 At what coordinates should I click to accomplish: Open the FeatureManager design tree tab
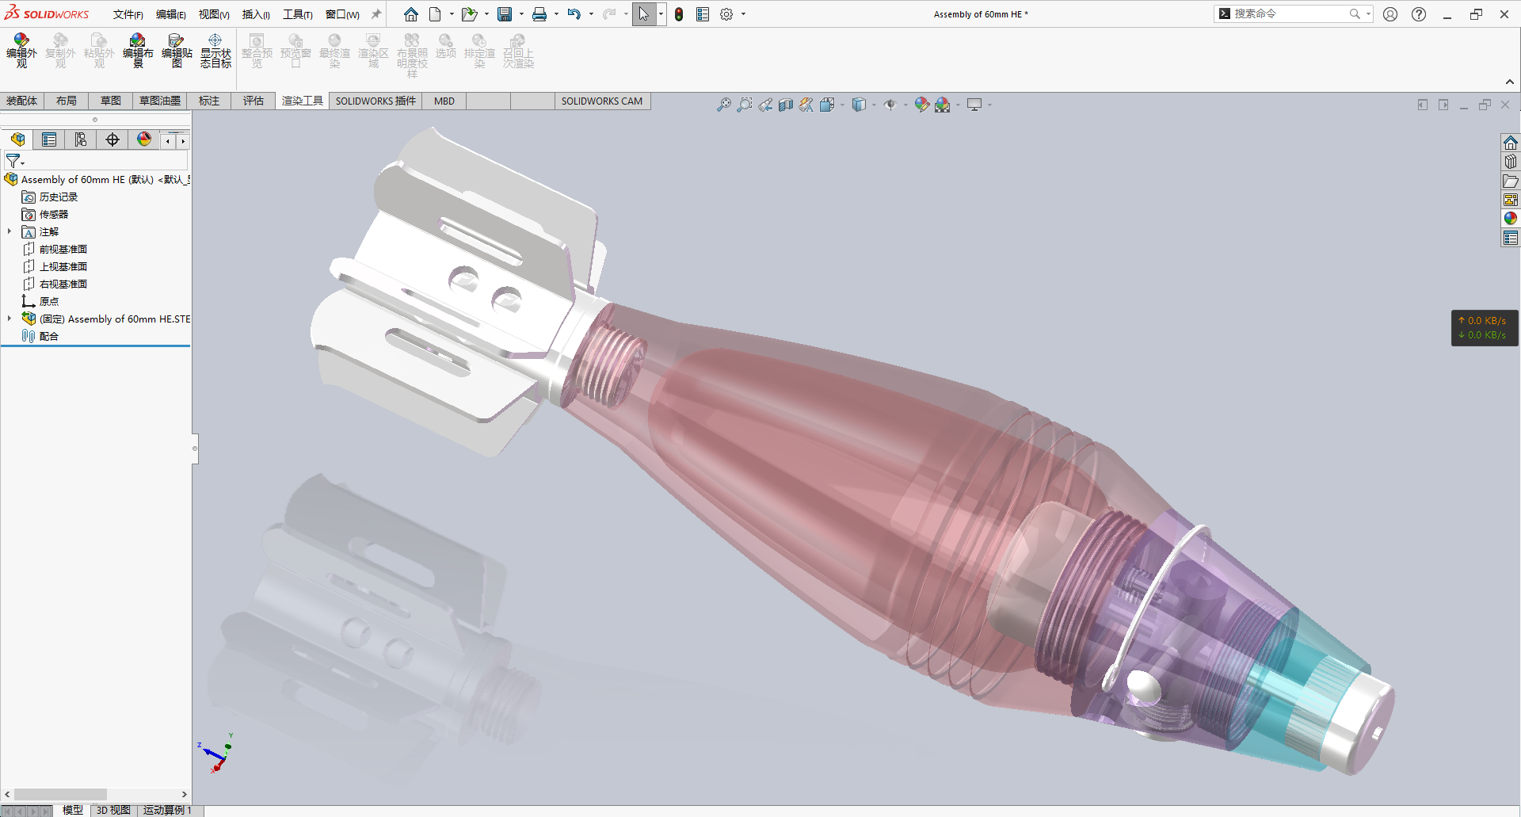pos(17,139)
